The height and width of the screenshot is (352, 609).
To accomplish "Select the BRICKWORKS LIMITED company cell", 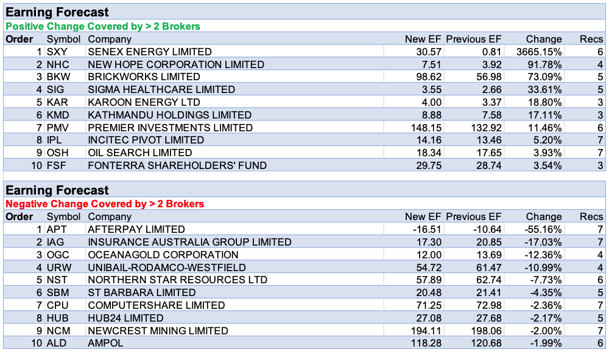I will pyautogui.click(x=144, y=77).
